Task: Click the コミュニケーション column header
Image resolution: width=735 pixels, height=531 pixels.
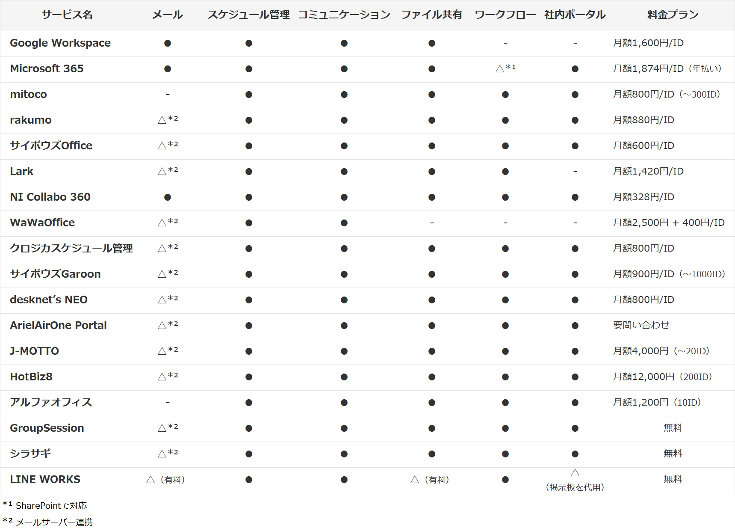Action: point(344,15)
